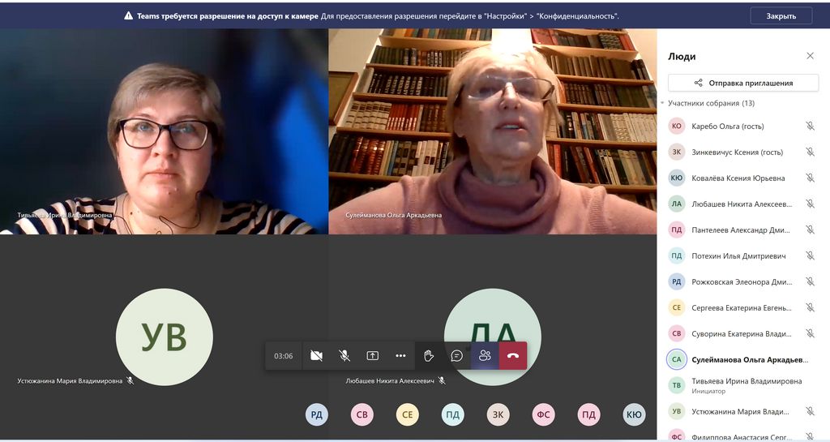Turn on camera in meeting toolbar
The image size is (830, 442).
click(316, 355)
